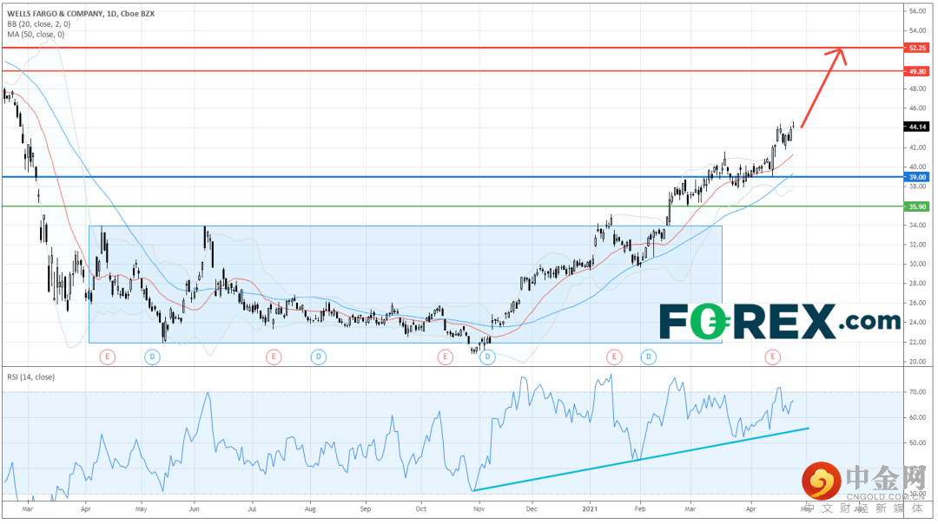Open the earnings E marker near April 2021
The image size is (938, 524).
tap(772, 357)
